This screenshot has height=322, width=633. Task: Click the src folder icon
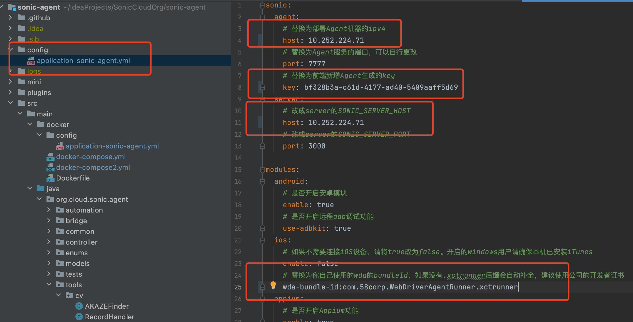[x=21, y=103]
